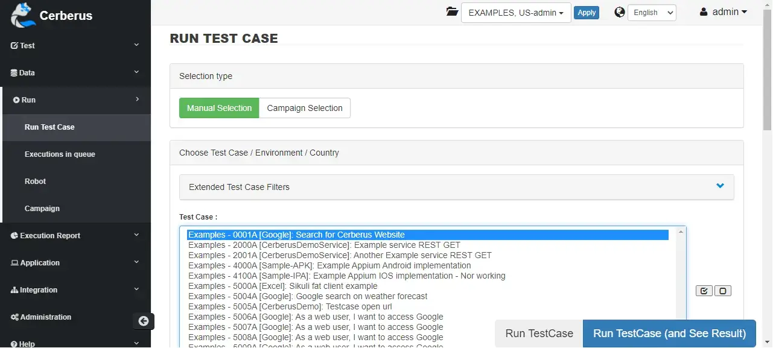Click the Execution Report icon
The height and width of the screenshot is (348, 773).
pyautogui.click(x=13, y=235)
